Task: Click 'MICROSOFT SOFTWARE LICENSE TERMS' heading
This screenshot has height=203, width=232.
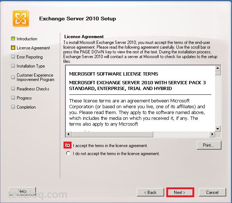Action: coord(114,74)
